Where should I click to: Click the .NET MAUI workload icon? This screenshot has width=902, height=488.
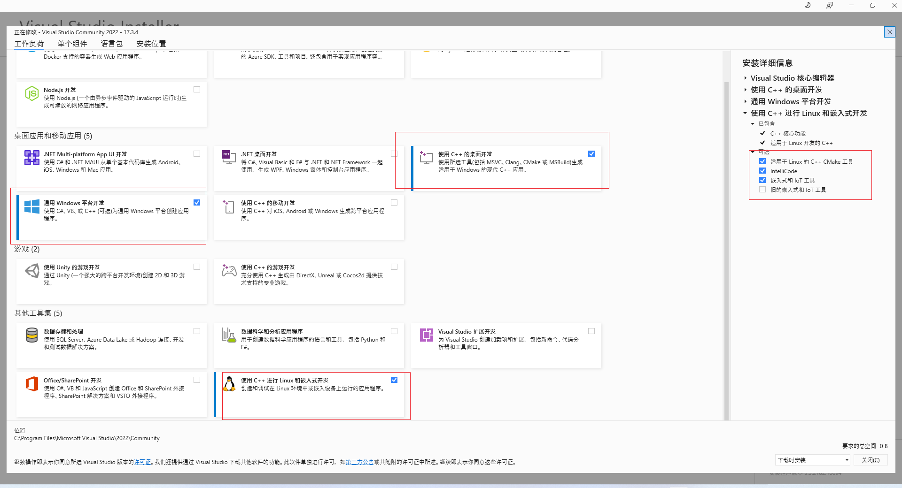(31, 158)
